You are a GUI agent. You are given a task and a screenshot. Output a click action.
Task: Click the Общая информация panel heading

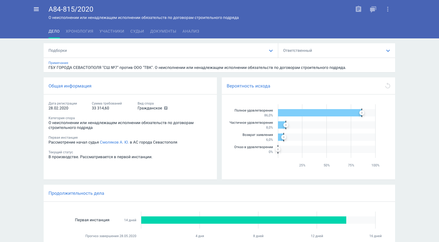tap(70, 86)
